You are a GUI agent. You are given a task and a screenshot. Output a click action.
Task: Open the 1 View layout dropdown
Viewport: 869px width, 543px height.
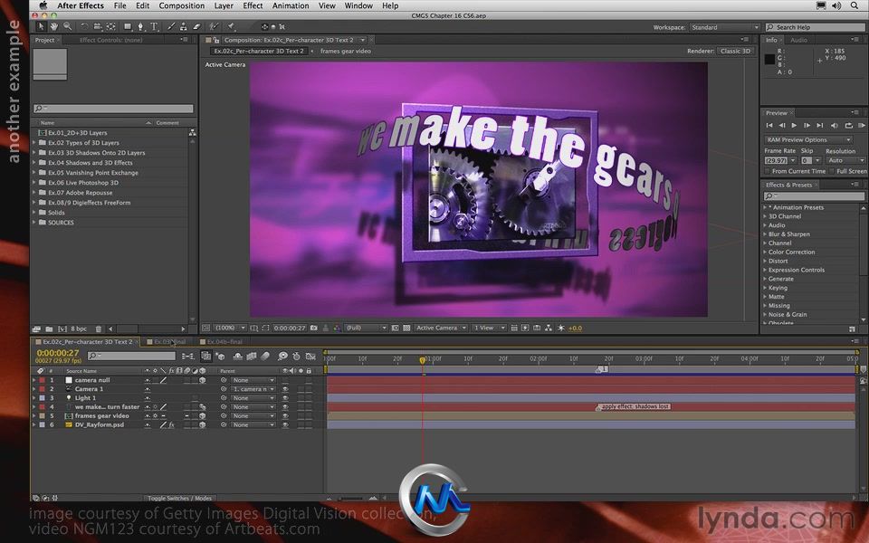pos(489,328)
